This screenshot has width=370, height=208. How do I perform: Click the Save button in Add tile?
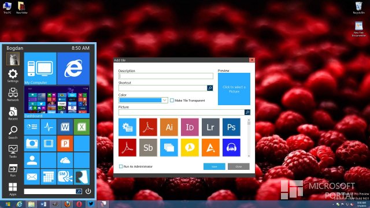[214, 166]
